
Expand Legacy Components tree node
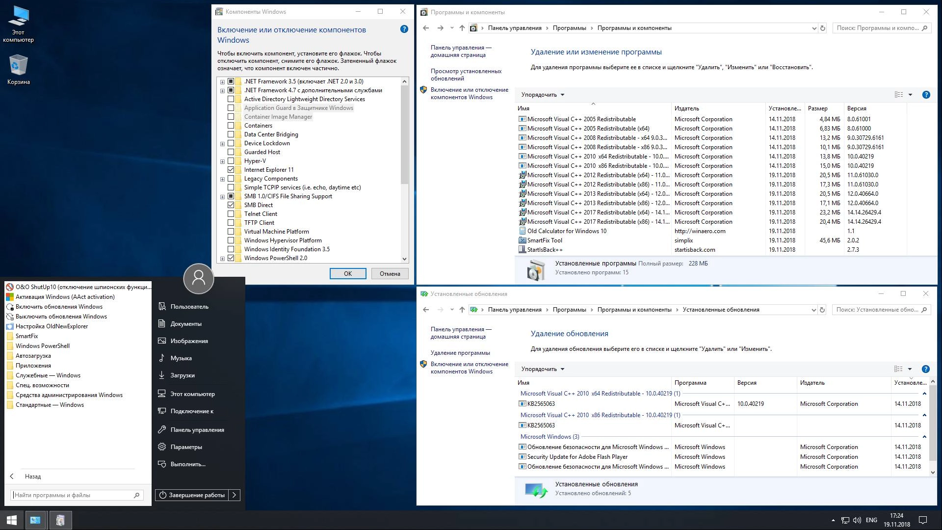click(x=222, y=179)
